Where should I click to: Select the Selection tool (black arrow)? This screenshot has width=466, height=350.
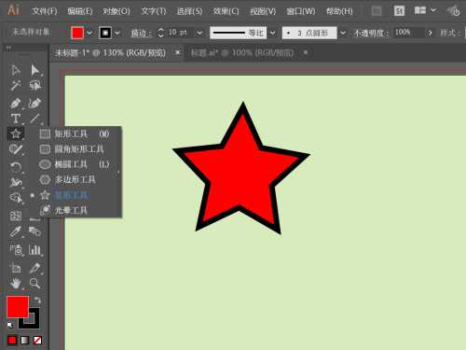tap(16, 70)
